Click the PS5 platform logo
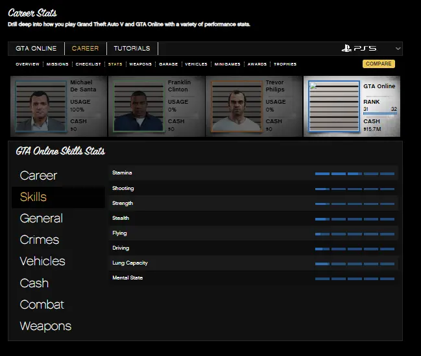This screenshot has height=356, width=421. click(358, 49)
